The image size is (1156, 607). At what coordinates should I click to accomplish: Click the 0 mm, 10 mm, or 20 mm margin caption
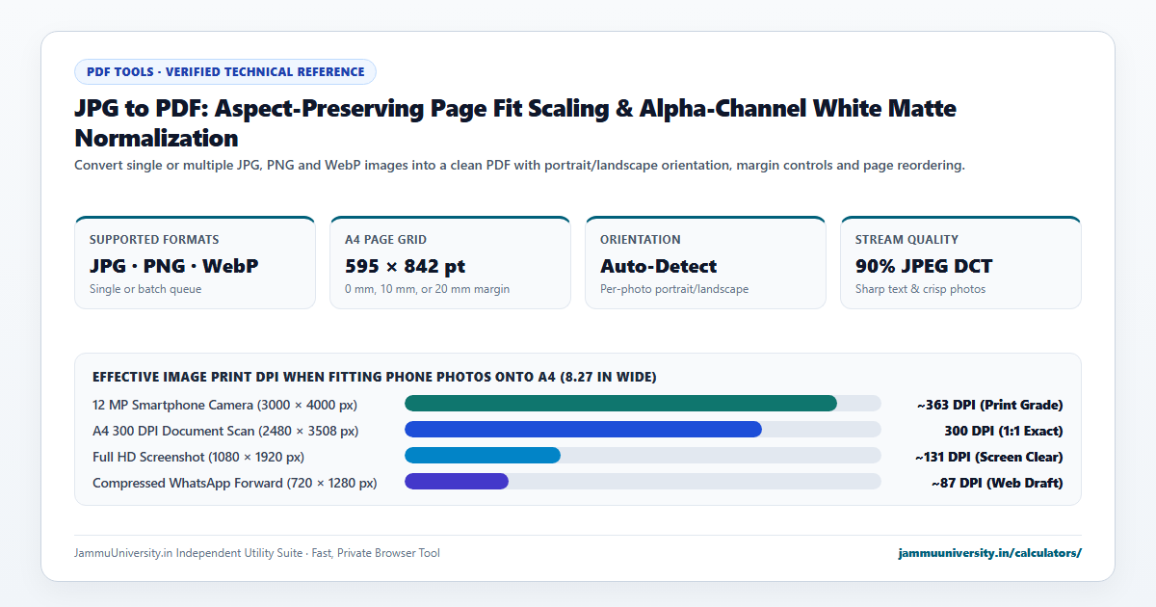tap(427, 289)
